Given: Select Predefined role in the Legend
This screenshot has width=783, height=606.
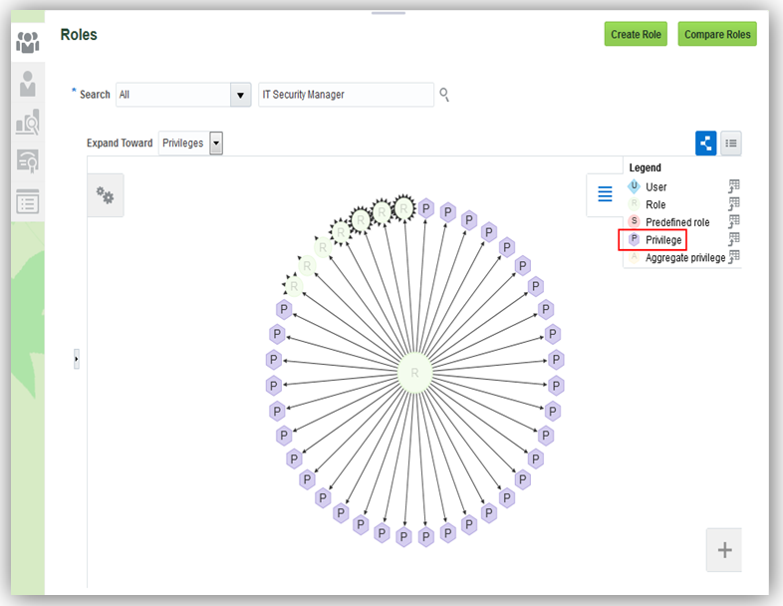Looking at the screenshot, I should 677,222.
